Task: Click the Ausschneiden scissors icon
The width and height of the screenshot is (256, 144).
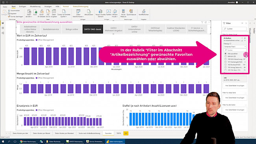Action: click(x=9, y=11)
